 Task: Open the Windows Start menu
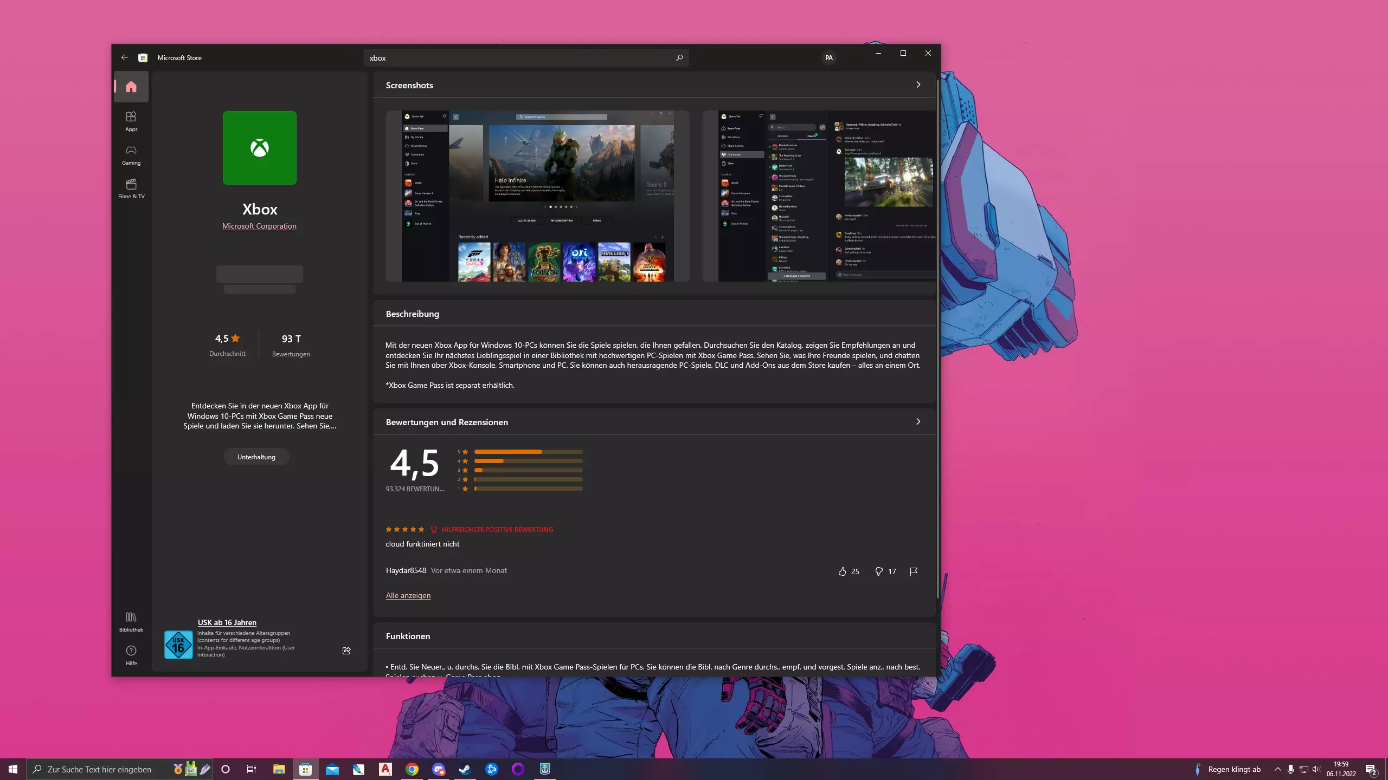click(13, 769)
